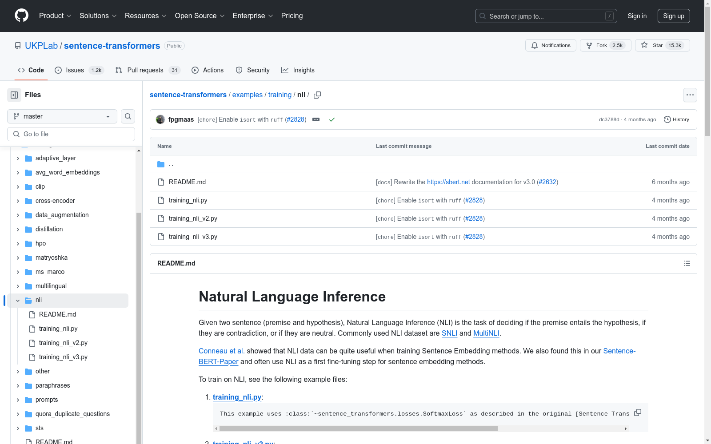
Task: Open the Solutions menu dropdown
Action: point(98,16)
